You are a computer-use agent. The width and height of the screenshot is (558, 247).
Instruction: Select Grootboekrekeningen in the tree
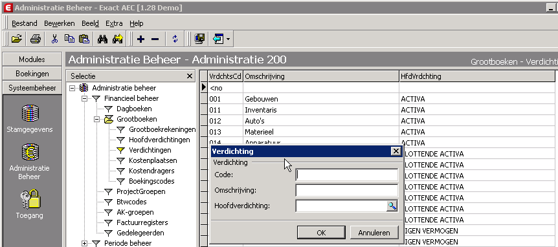tap(162, 130)
